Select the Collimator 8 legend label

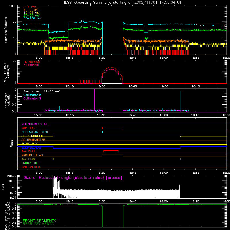(x=32, y=95)
